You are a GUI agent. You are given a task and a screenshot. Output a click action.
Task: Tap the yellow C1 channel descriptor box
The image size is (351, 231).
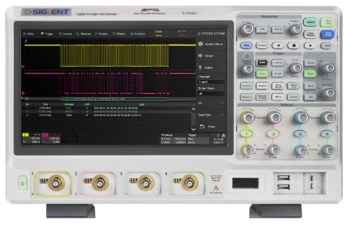pyautogui.click(x=32, y=138)
